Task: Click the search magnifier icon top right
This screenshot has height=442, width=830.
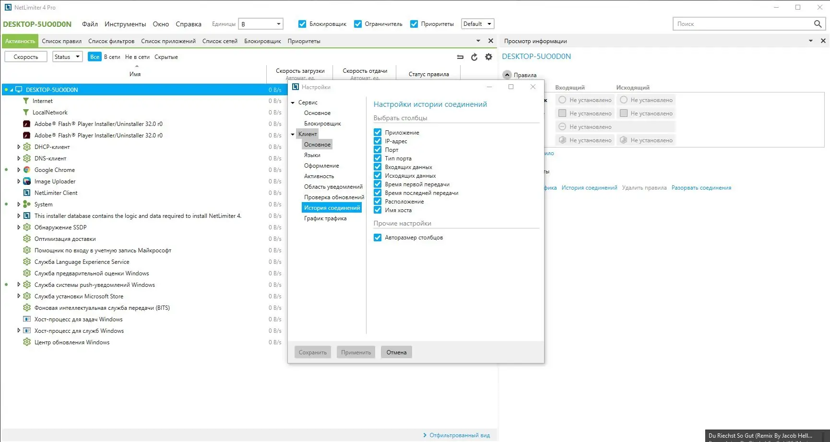Action: 818,23
